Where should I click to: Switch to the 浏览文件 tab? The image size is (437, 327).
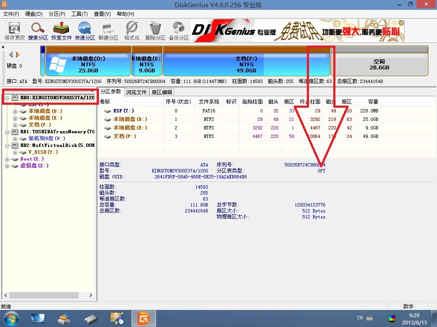point(136,92)
